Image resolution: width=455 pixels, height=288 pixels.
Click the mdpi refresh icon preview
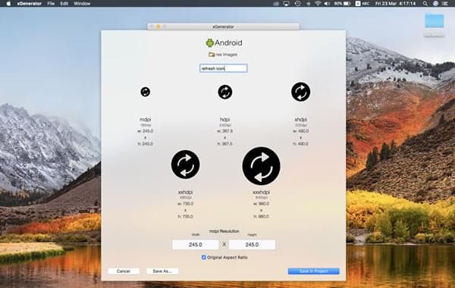[146, 92]
